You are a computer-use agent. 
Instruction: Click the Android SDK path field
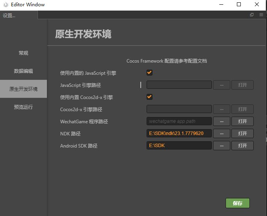179,146
